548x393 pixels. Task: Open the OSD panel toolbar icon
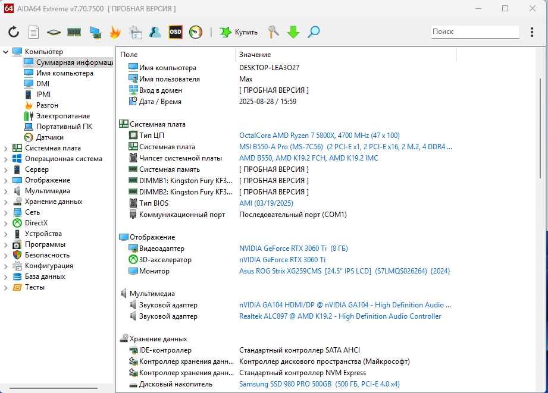coord(175,32)
